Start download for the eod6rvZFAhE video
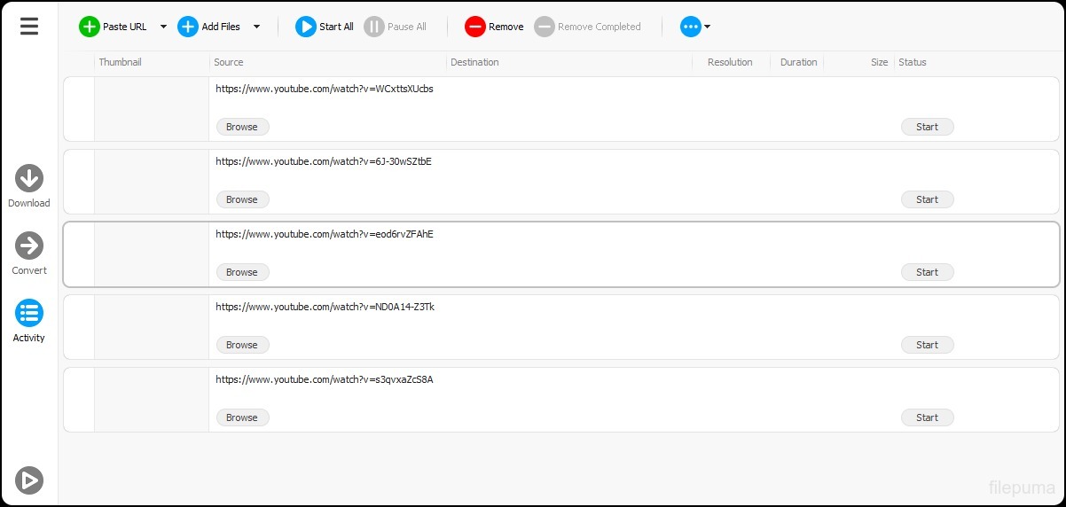This screenshot has height=507, width=1066. (x=927, y=272)
